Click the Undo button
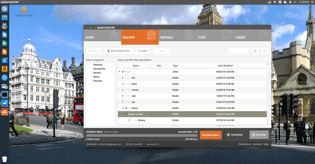Image resolution: width=315 pixels, height=164 pixels. click(x=143, y=51)
